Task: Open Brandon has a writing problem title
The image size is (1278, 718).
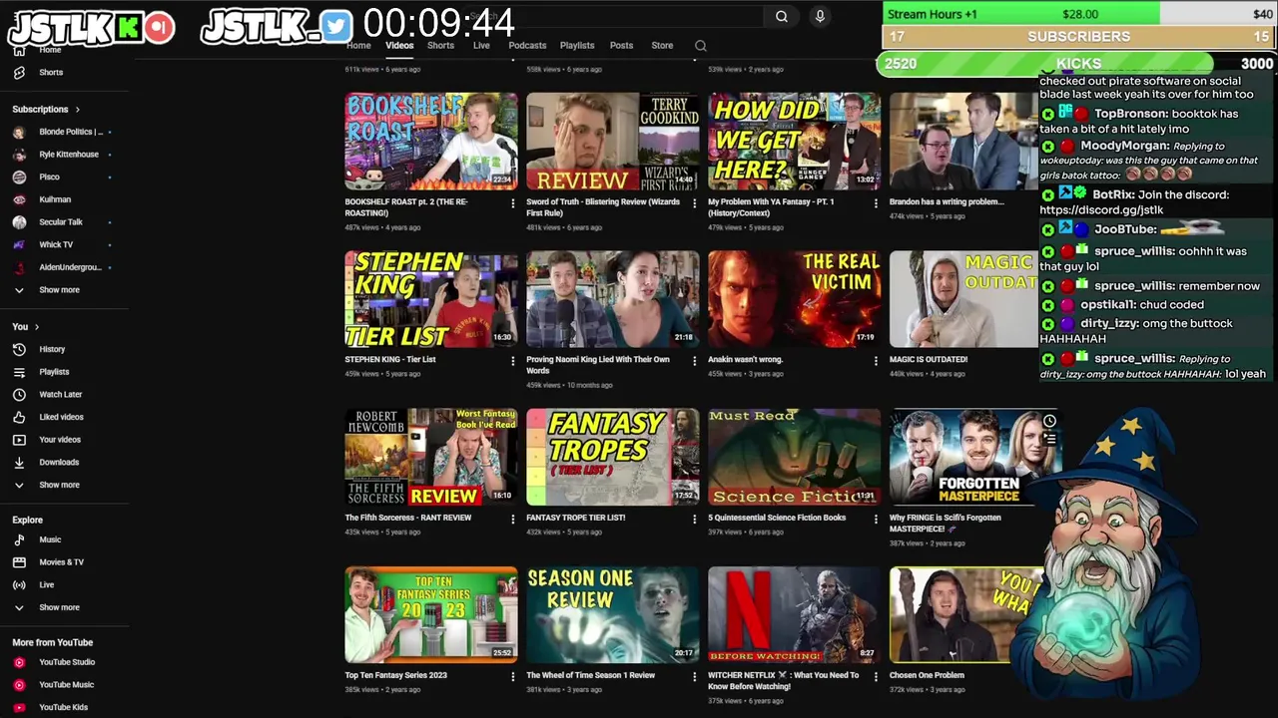Action: 947,201
